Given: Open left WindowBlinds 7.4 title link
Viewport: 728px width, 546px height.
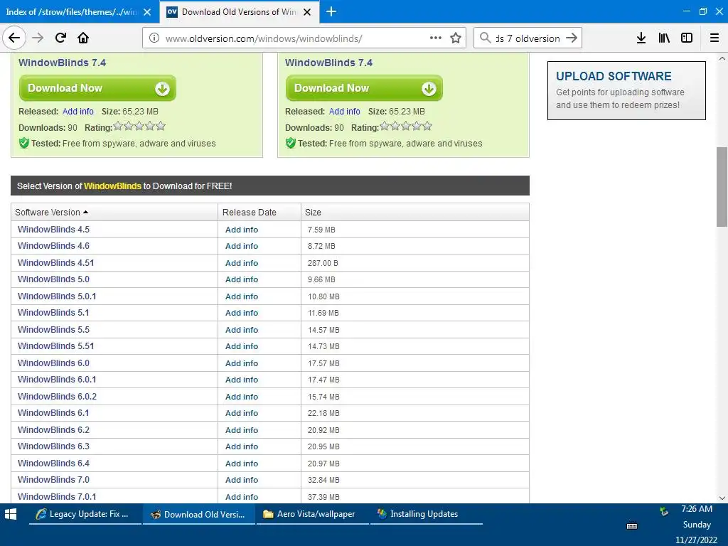Looking at the screenshot, I should pyautogui.click(x=63, y=63).
